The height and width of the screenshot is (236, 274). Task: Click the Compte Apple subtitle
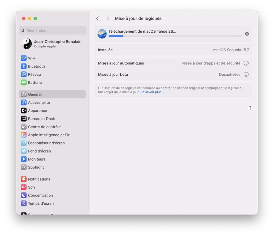[45, 46]
